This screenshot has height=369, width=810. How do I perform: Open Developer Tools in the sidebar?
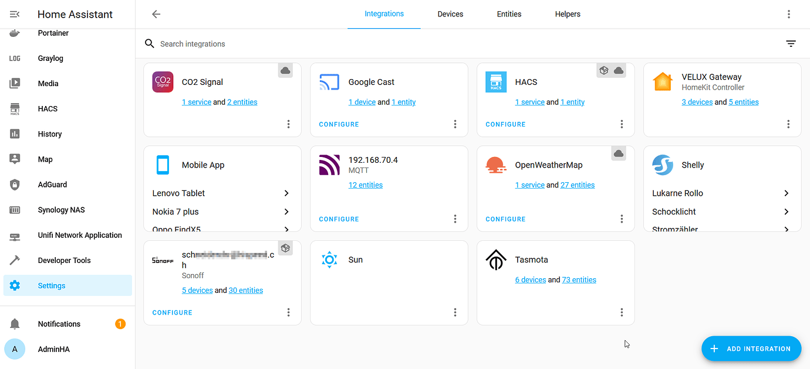(62, 260)
